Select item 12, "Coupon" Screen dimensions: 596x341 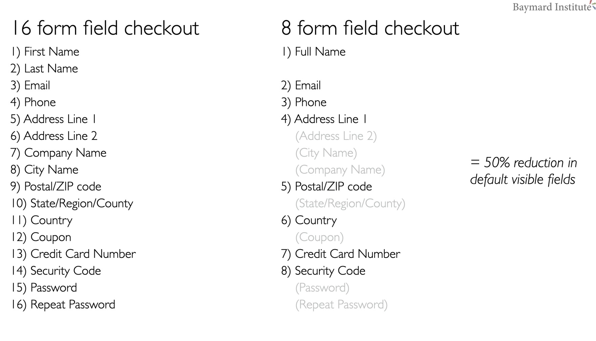point(50,237)
